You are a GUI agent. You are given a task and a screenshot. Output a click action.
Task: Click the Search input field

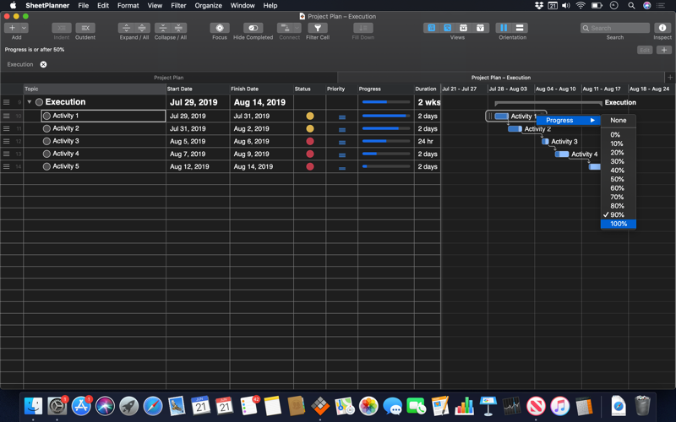tap(615, 28)
